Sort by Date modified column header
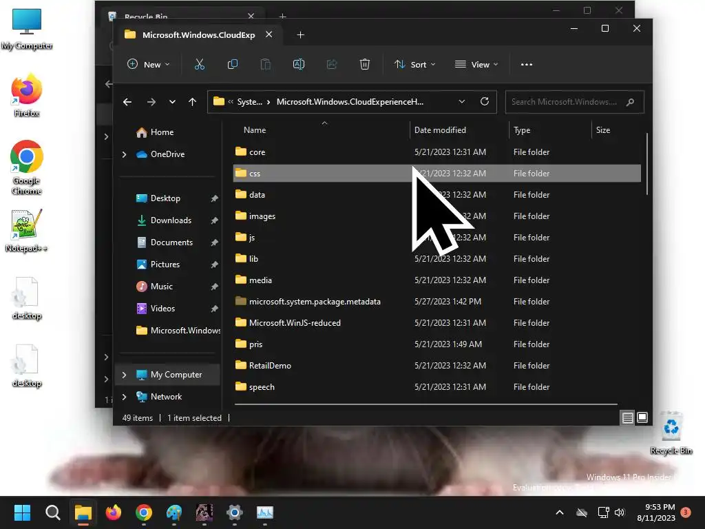 440,130
